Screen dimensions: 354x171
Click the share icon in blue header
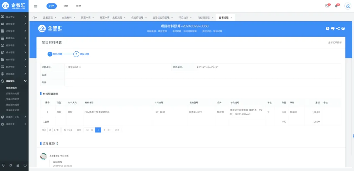[x=338, y=28]
